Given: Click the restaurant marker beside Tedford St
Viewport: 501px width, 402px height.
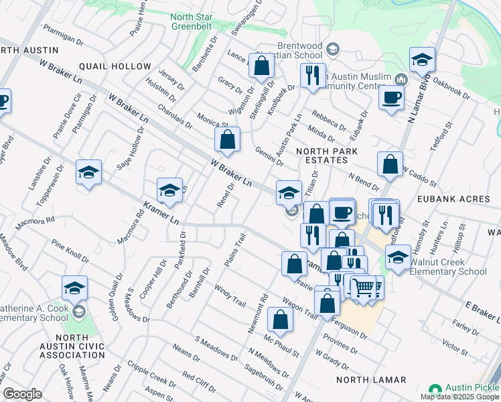Looking at the screenshot, I should pyautogui.click(x=386, y=217).
